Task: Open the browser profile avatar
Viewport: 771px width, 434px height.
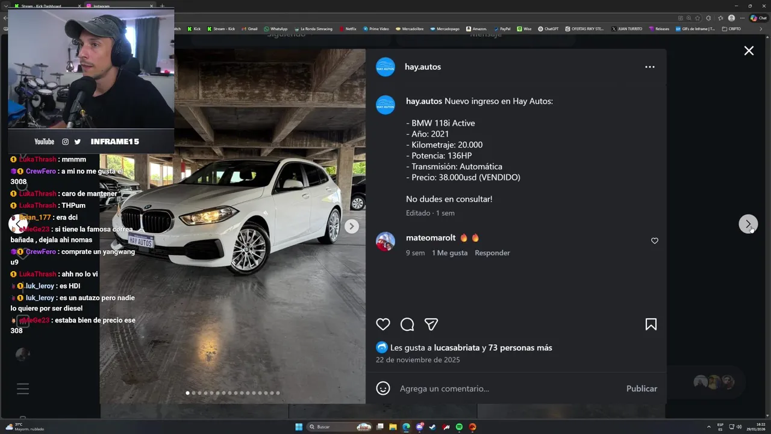Action: (x=731, y=18)
